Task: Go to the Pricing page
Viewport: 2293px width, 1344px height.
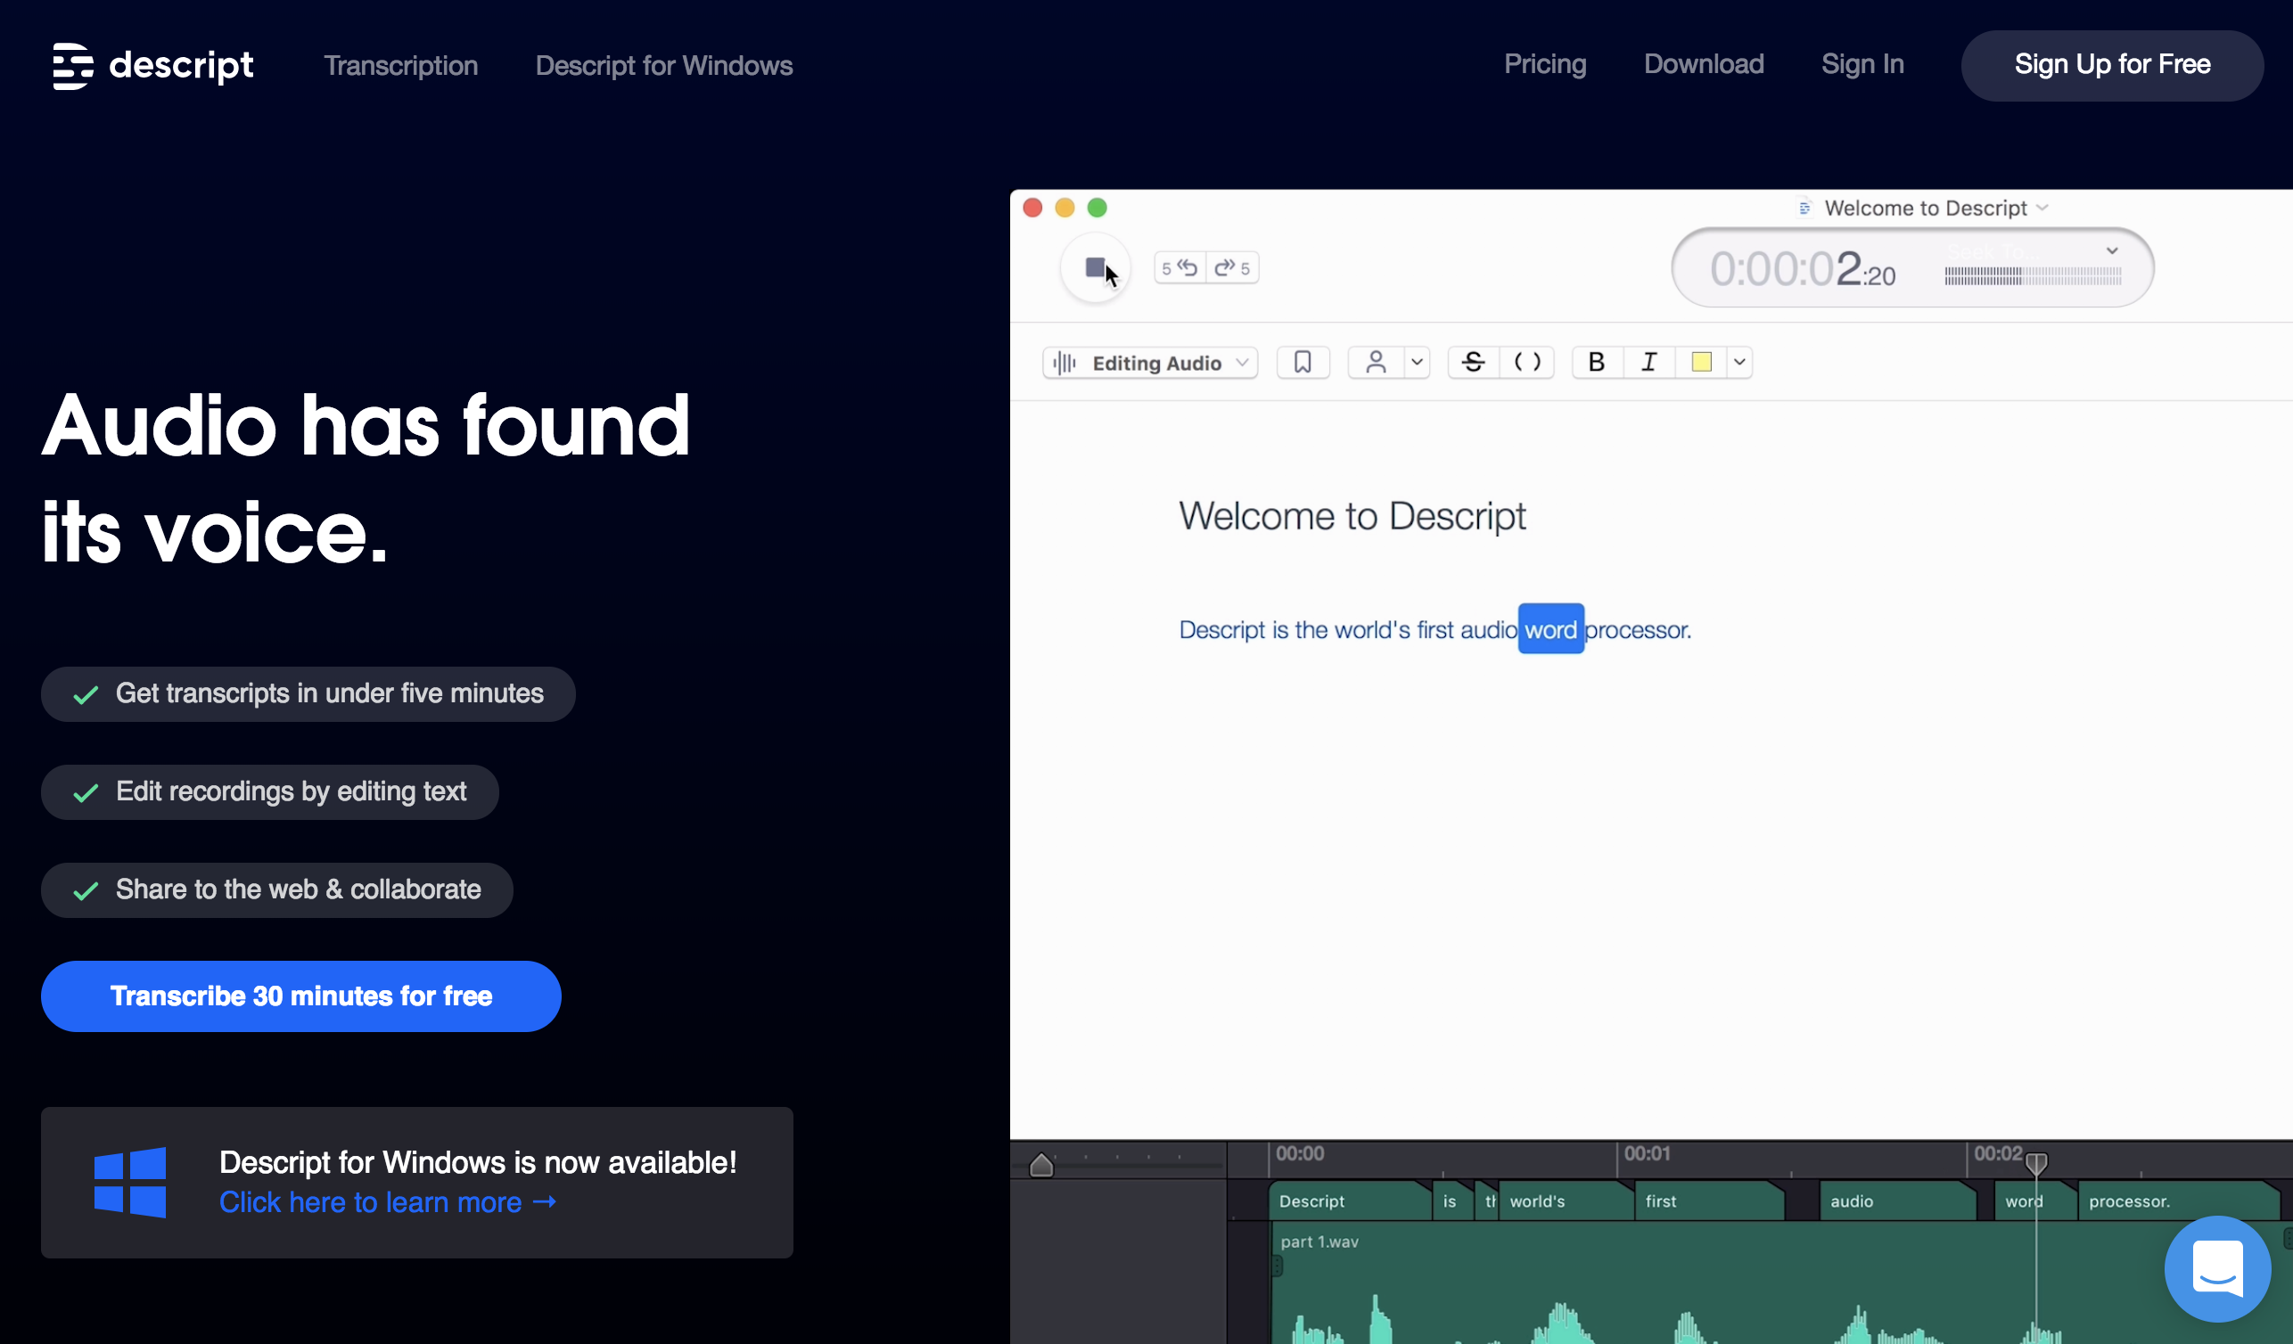Action: coord(1544,63)
